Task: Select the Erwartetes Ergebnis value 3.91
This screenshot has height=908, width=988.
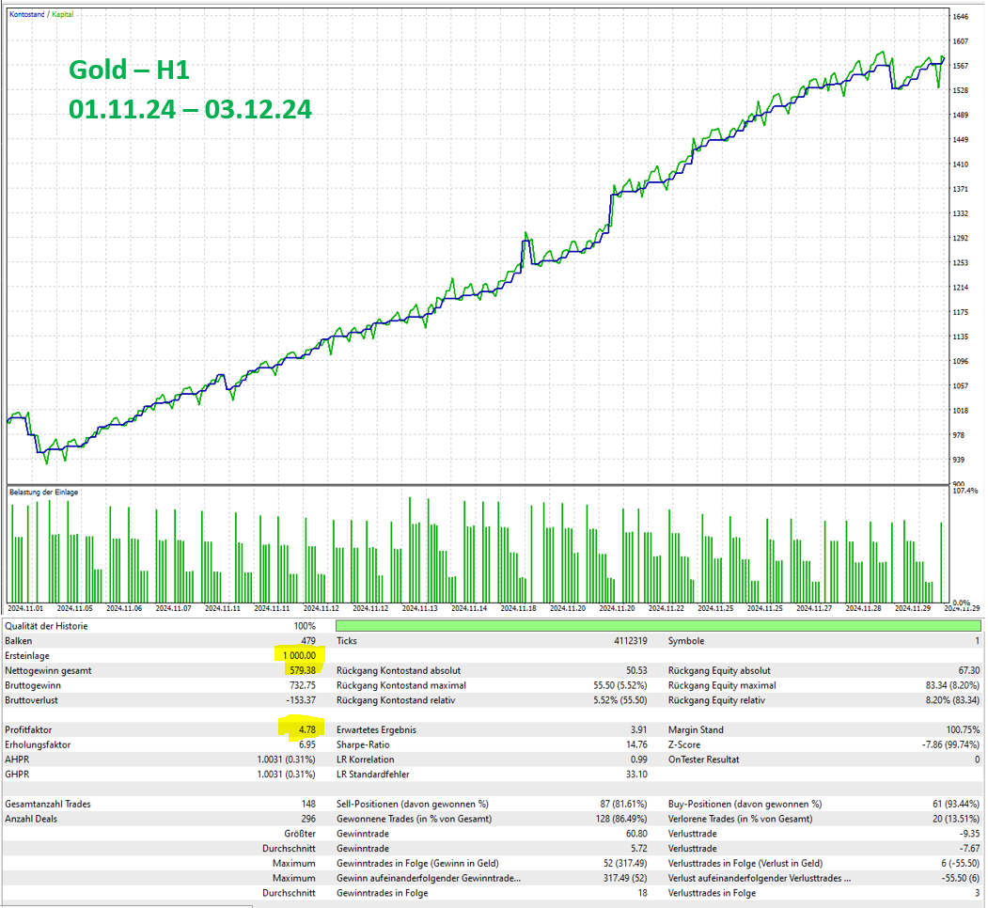Action: [639, 729]
